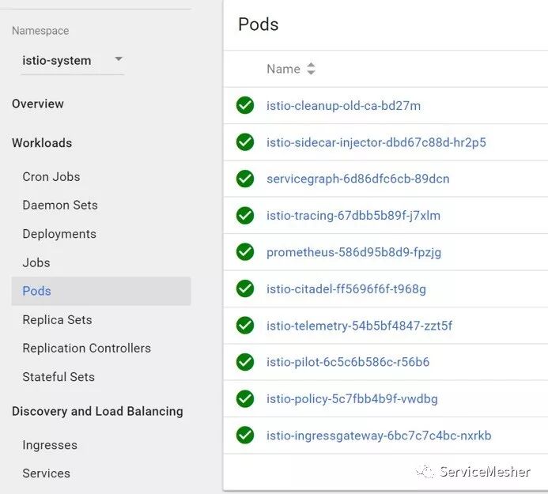This screenshot has width=548, height=494.
Task: Open the istio-system namespace dropdown
Action: (x=119, y=59)
